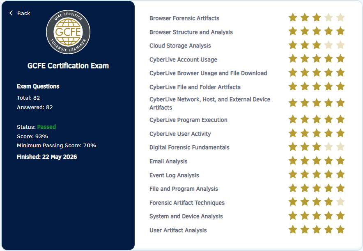This screenshot has width=363, height=251.
Task: Click second star of Email Analysis
Action: tap(305, 161)
